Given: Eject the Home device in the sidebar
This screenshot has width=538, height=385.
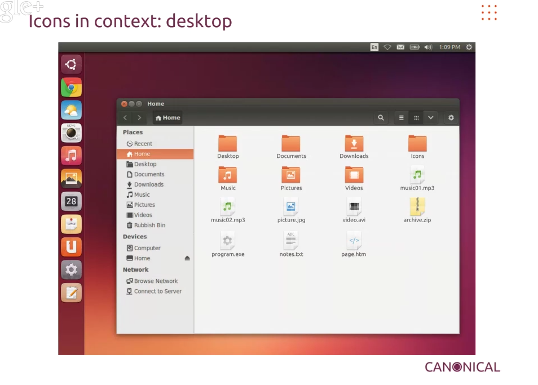Looking at the screenshot, I should (x=187, y=258).
